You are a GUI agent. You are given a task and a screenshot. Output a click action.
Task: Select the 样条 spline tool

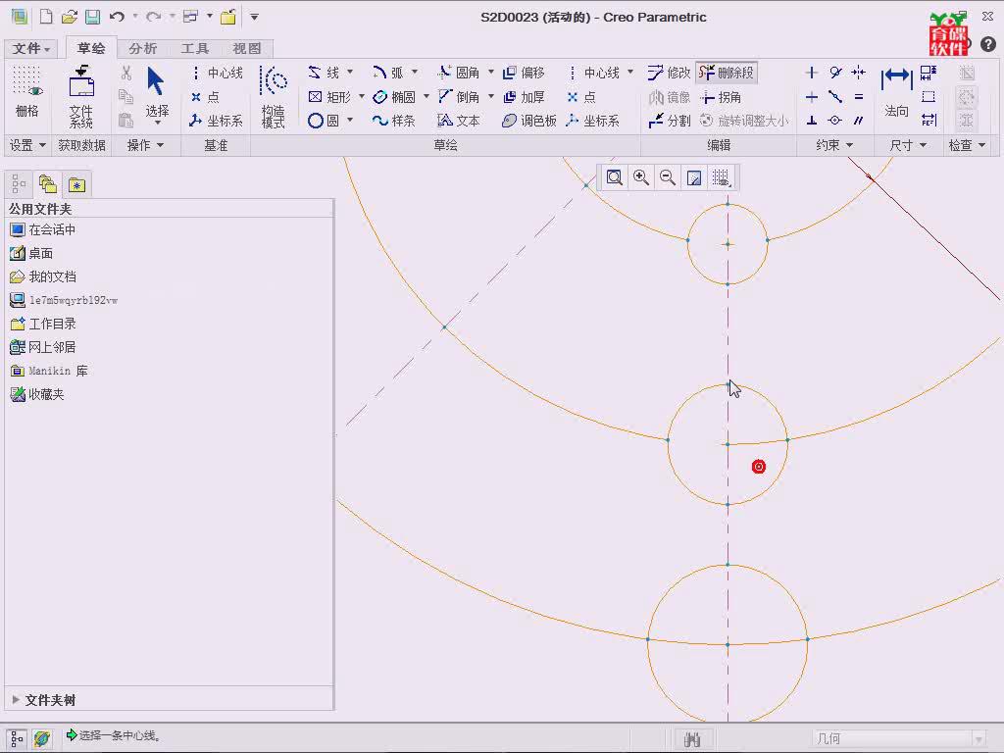pos(394,121)
